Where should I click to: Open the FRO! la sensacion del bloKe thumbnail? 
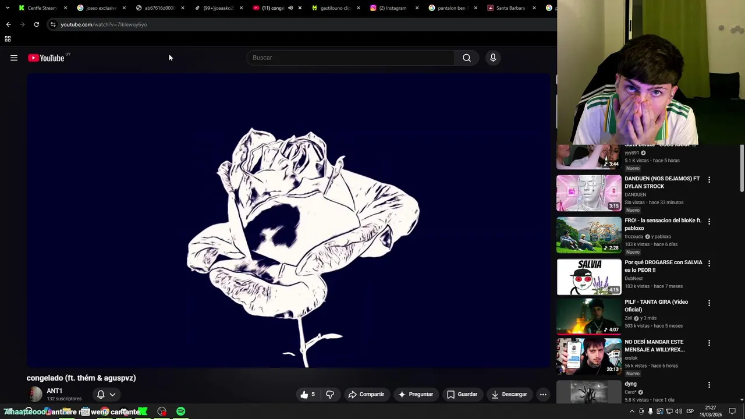[589, 235]
